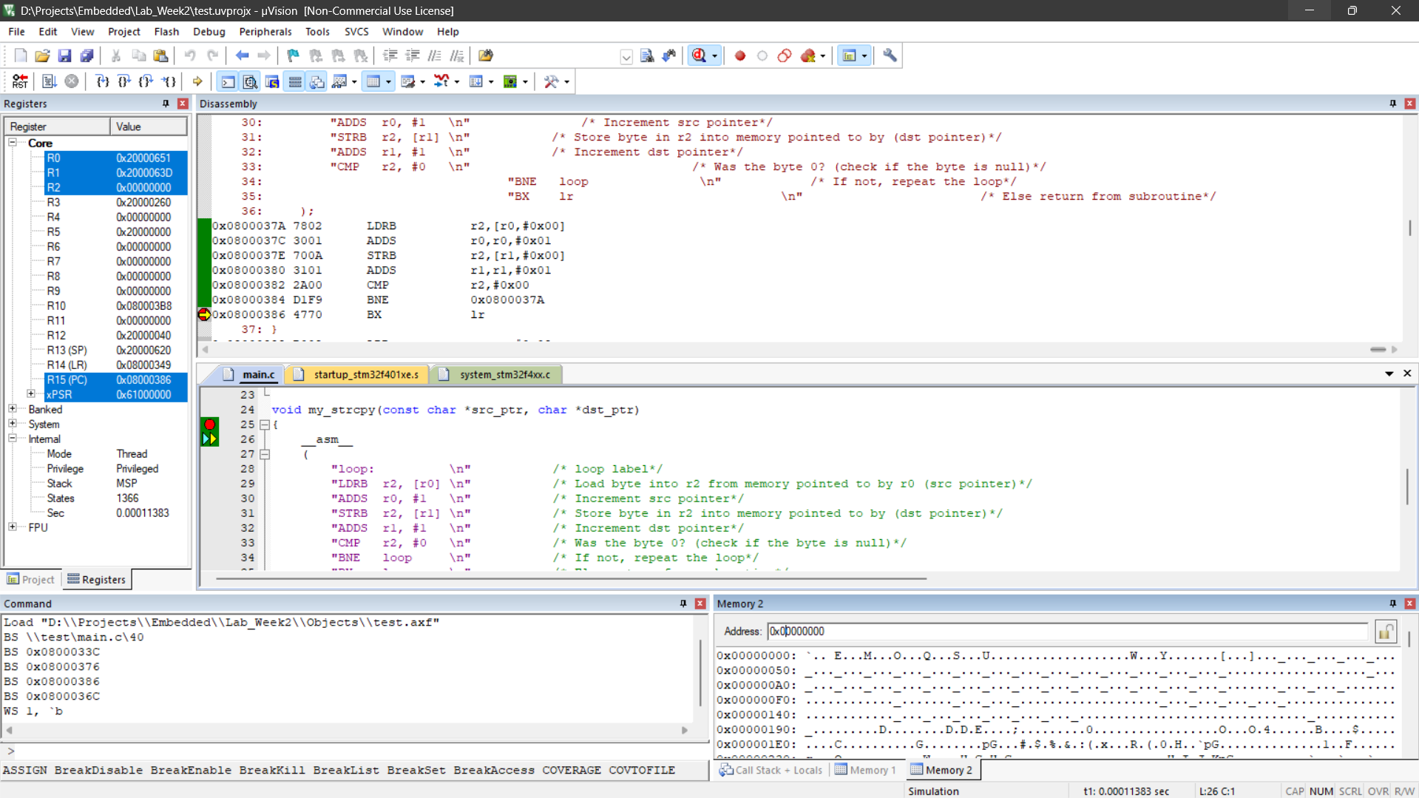The height and width of the screenshot is (798, 1419).
Task: Toggle the Disassembly Window toolbar button
Action: pos(250,81)
